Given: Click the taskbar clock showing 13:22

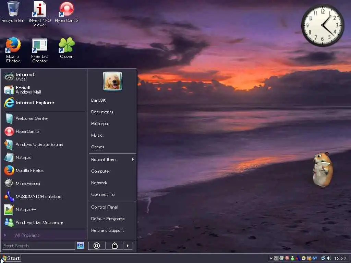Looking at the screenshot, I should tap(340, 259).
